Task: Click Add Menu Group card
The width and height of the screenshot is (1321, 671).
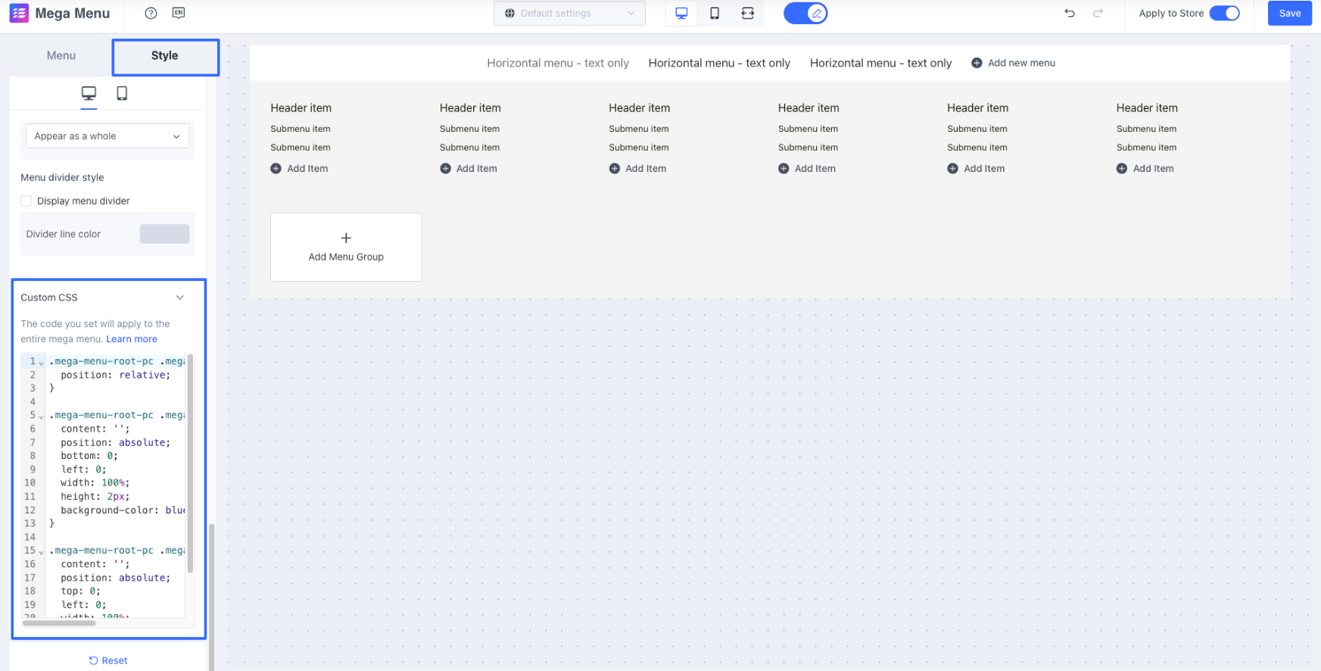Action: [346, 247]
